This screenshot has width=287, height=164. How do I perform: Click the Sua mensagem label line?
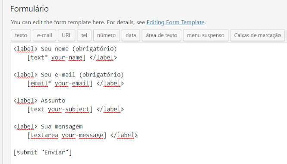tap(48, 126)
